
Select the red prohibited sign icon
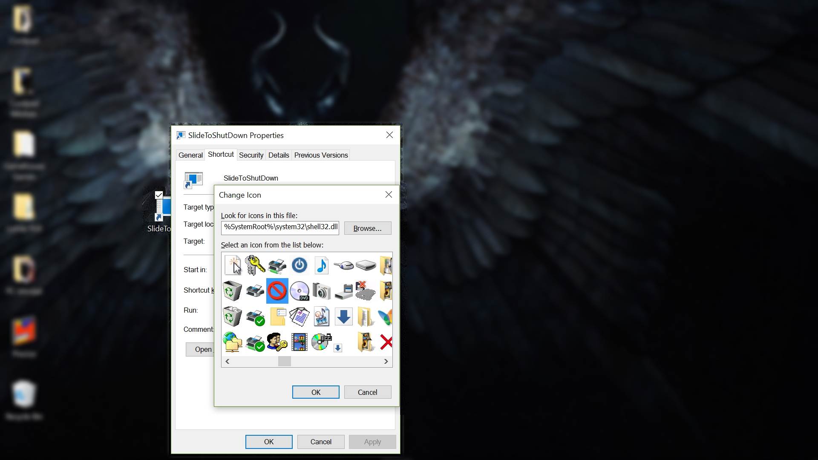tap(277, 291)
